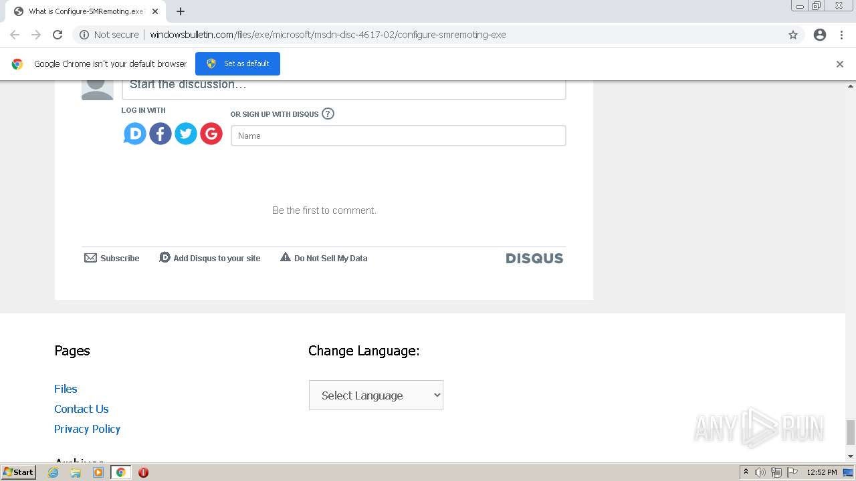Set Chrome as default browser

[x=237, y=63]
